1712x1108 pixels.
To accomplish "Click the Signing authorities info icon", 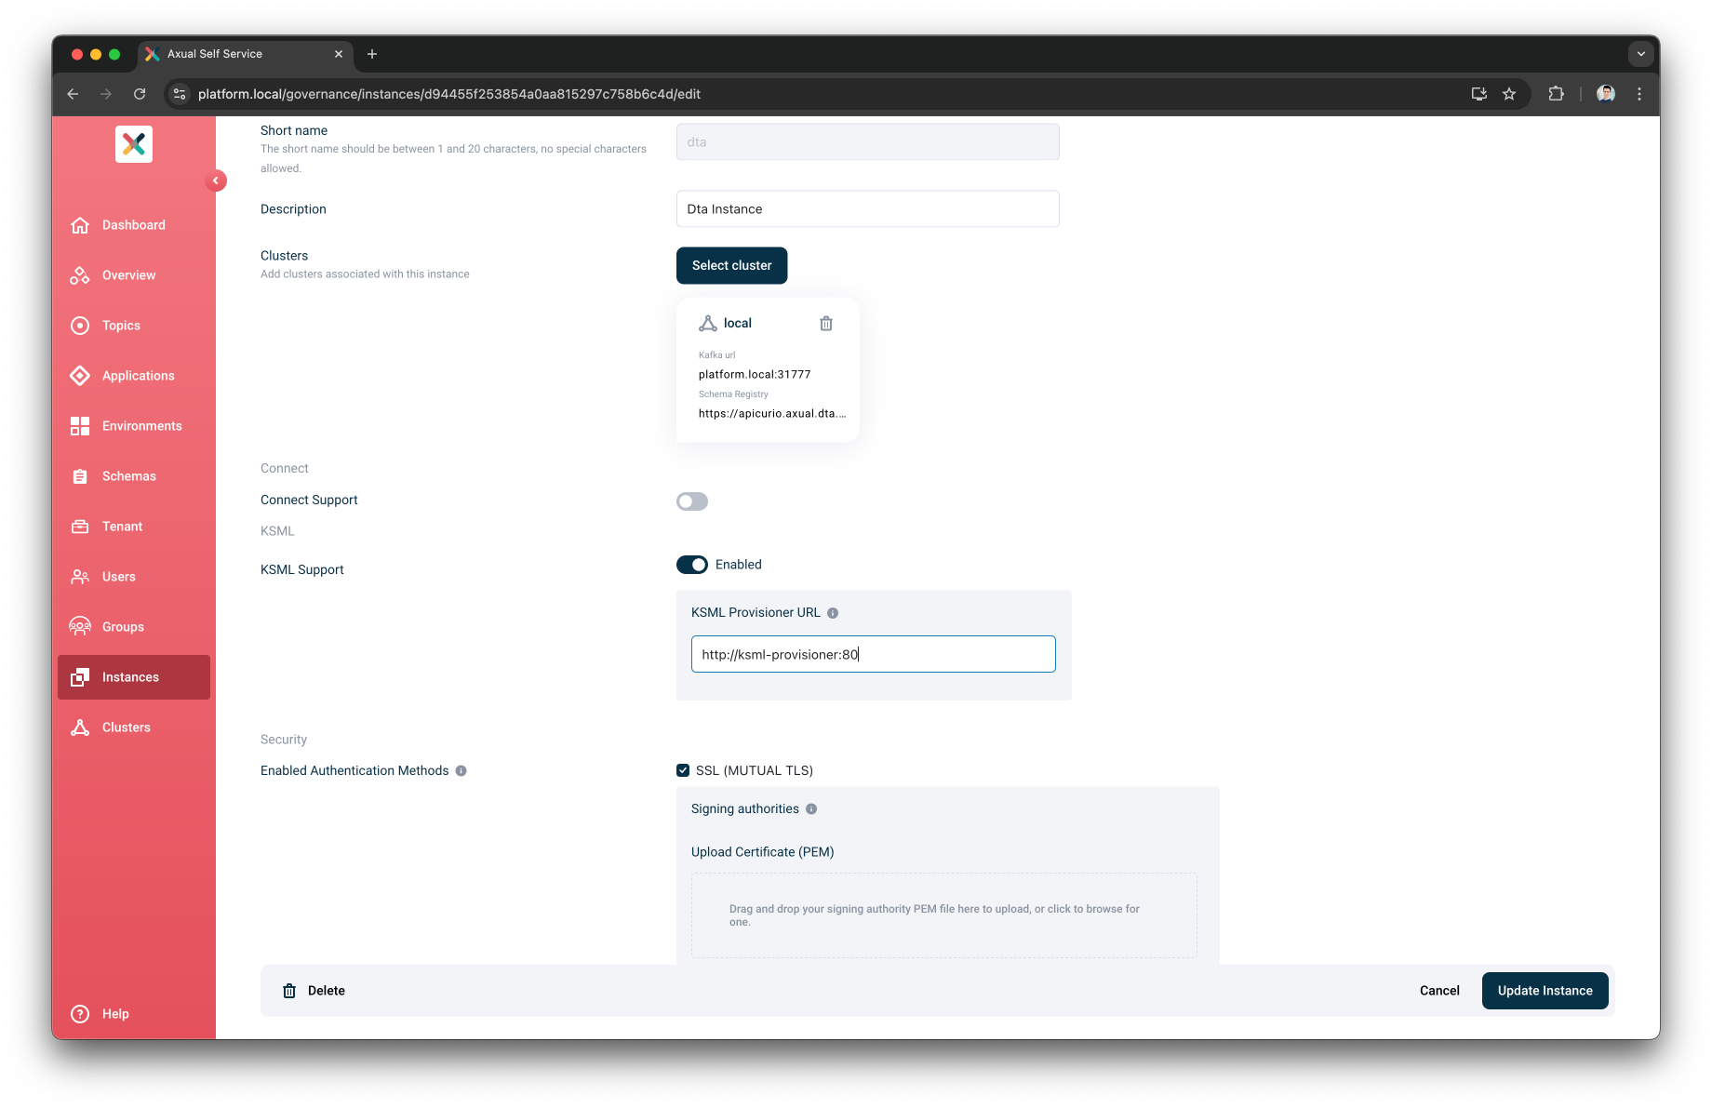I will click(811, 809).
